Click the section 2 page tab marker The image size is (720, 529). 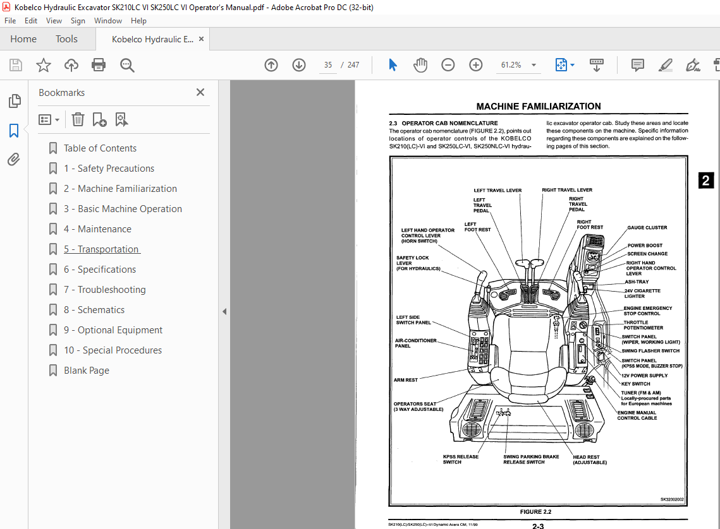click(x=705, y=180)
